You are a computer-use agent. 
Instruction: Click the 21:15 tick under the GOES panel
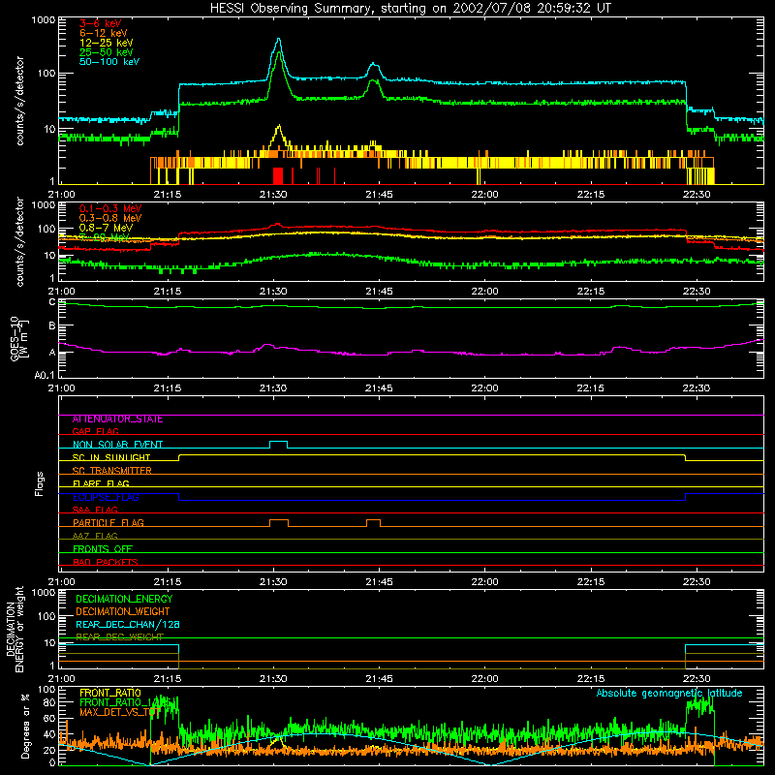coord(167,388)
